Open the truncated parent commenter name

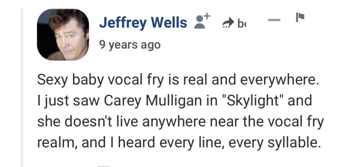pyautogui.click(x=241, y=23)
